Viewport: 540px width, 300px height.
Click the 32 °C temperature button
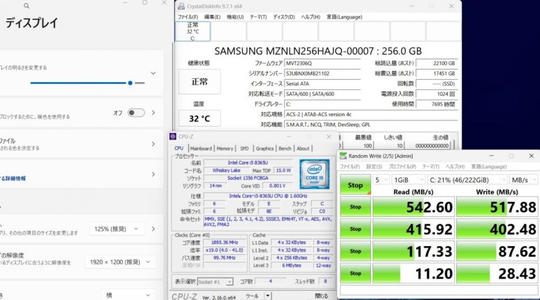click(x=199, y=119)
